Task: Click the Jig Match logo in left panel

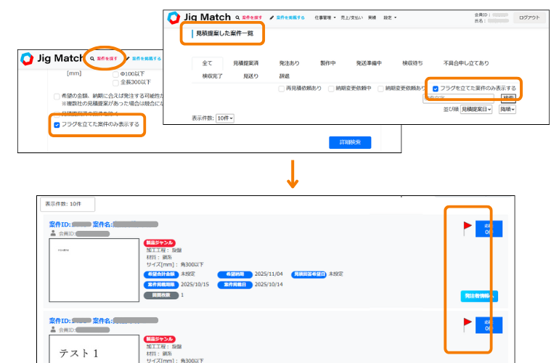Action: coord(51,58)
